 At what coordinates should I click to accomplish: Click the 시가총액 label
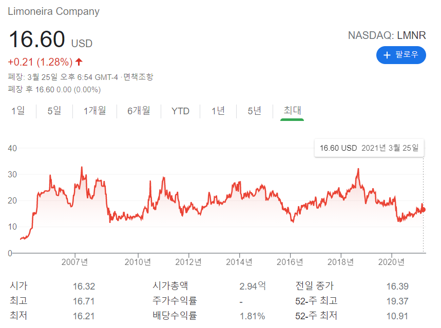coord(170,285)
